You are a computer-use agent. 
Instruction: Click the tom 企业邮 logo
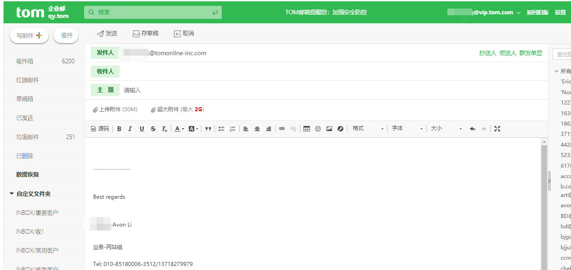42,13
